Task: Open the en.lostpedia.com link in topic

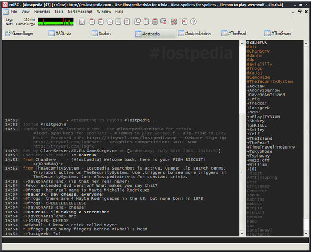Action: 70,129
